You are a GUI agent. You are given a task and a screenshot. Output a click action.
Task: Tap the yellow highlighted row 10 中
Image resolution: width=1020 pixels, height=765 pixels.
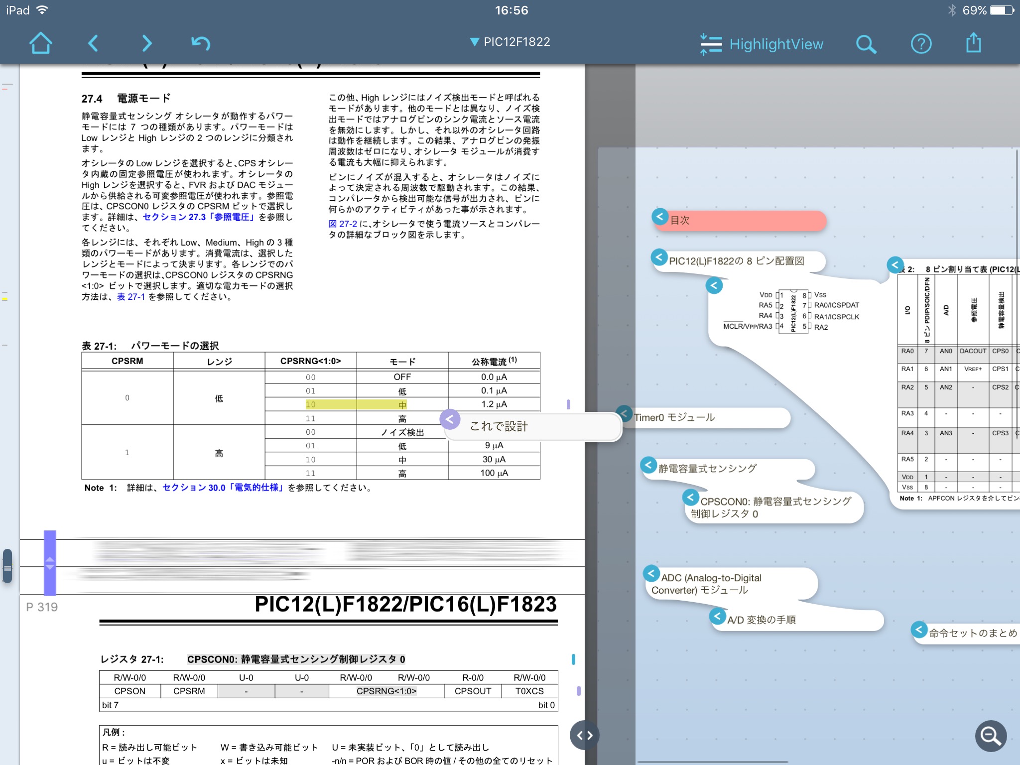click(357, 404)
